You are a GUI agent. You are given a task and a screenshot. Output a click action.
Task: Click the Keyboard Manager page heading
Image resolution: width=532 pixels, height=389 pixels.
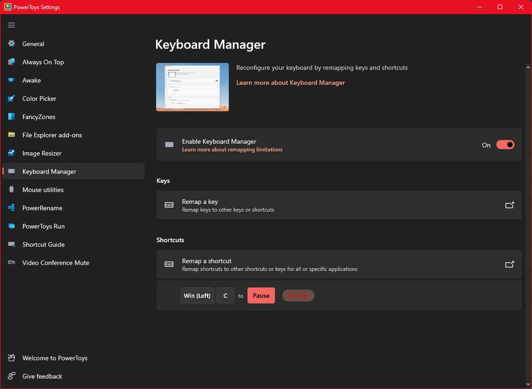point(211,44)
